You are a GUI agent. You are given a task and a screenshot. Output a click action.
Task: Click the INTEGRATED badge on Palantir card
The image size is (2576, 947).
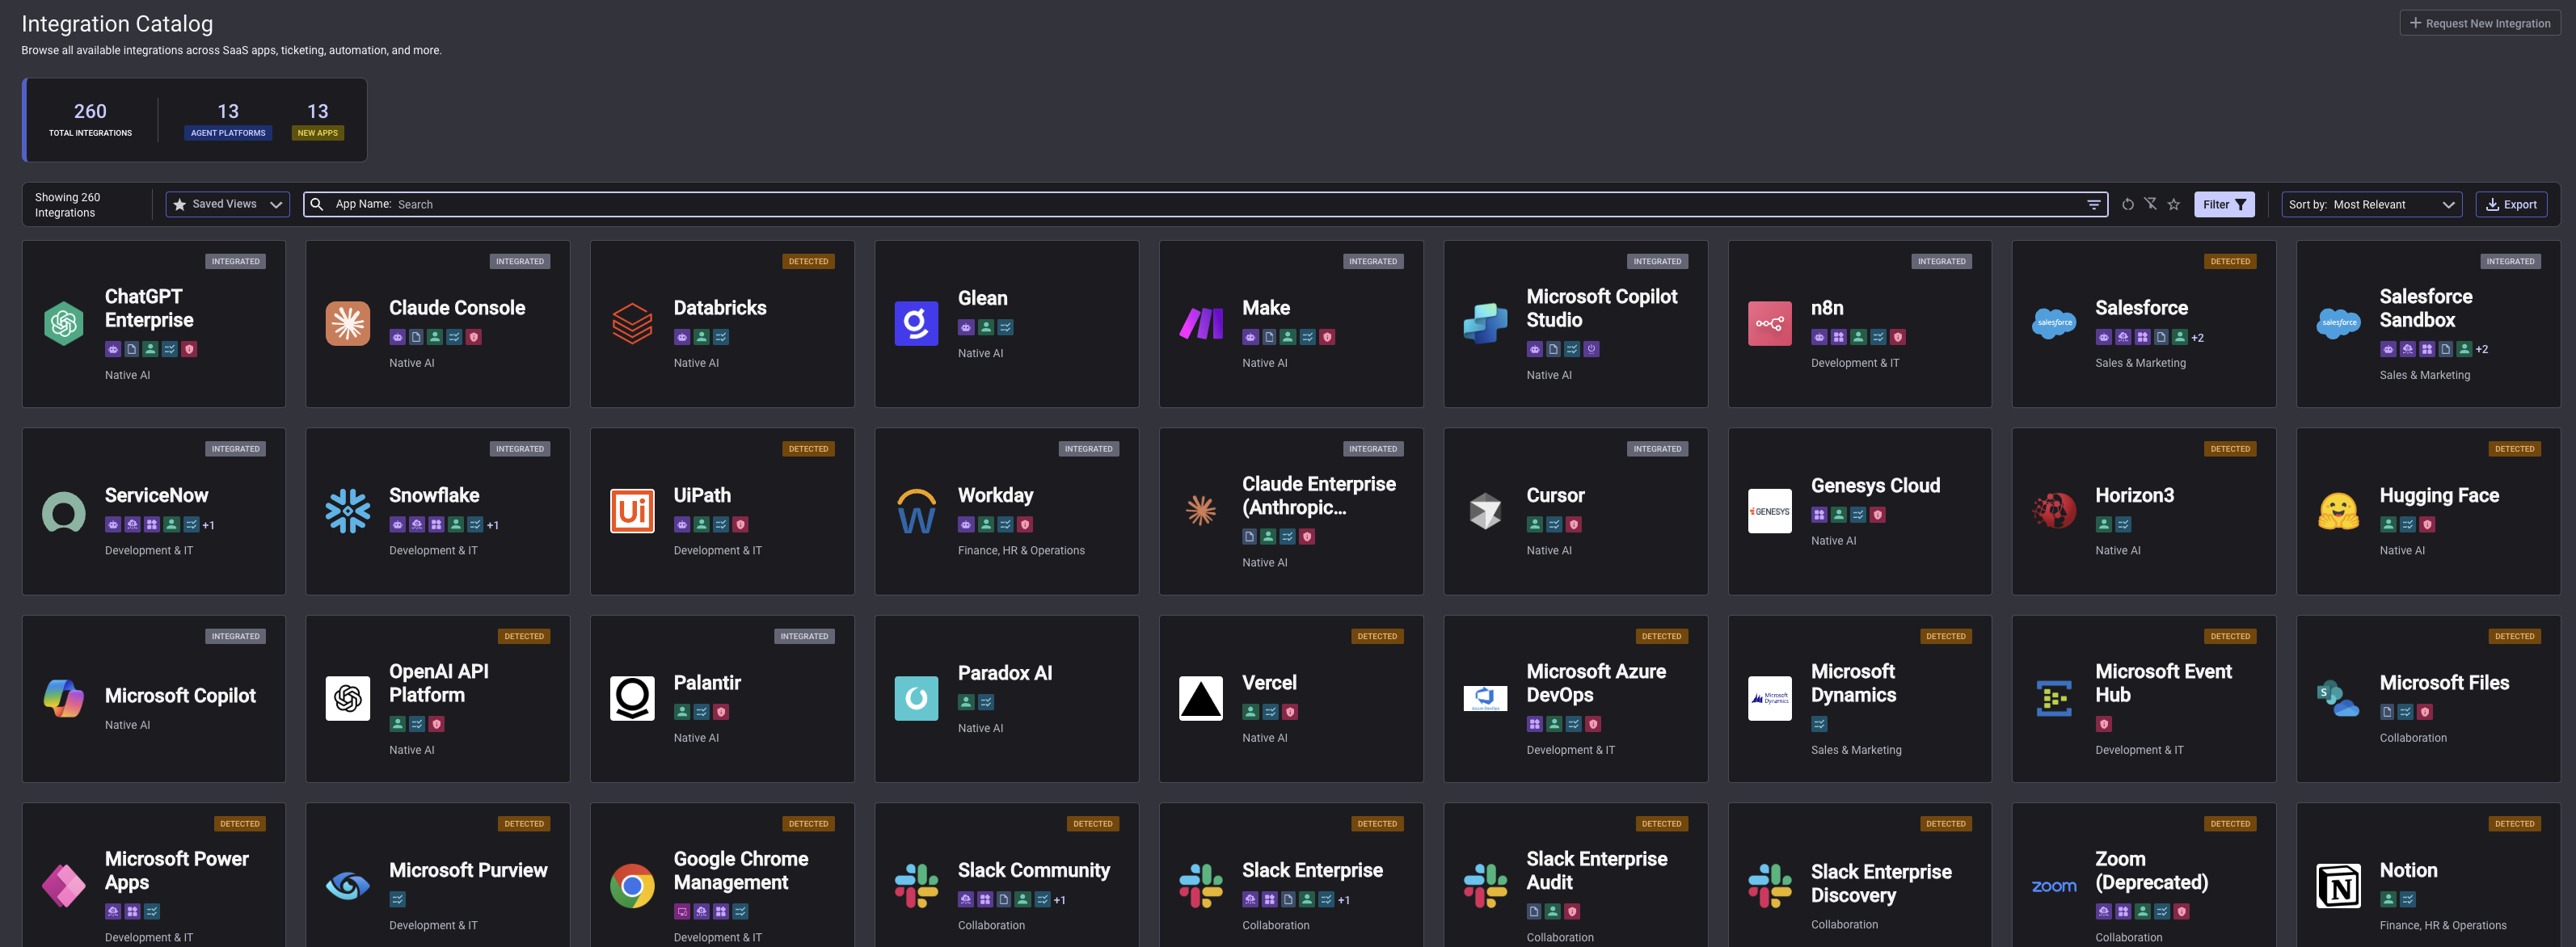[804, 637]
